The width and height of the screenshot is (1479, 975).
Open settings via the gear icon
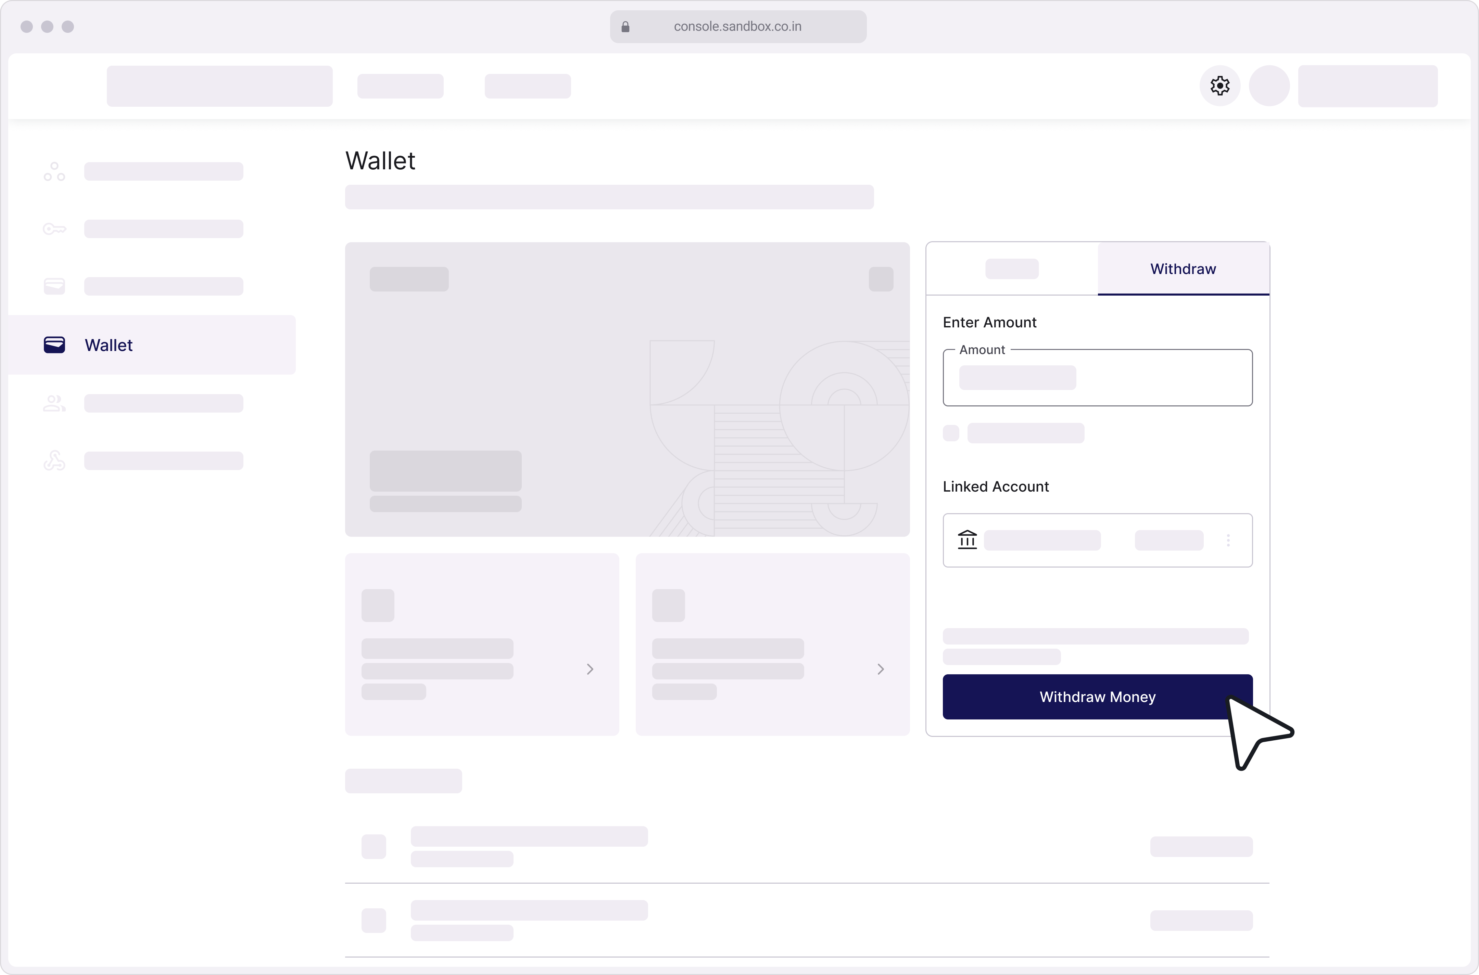1219,86
